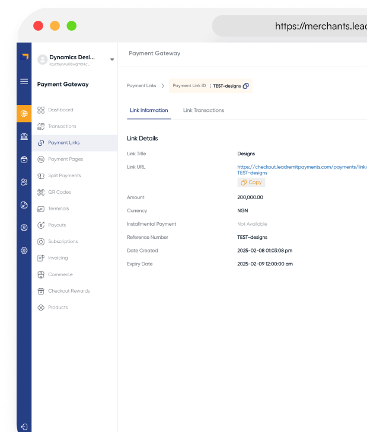Viewport: 367px width, 432px height.
Task: Select the Link Information tab
Action: (149, 110)
